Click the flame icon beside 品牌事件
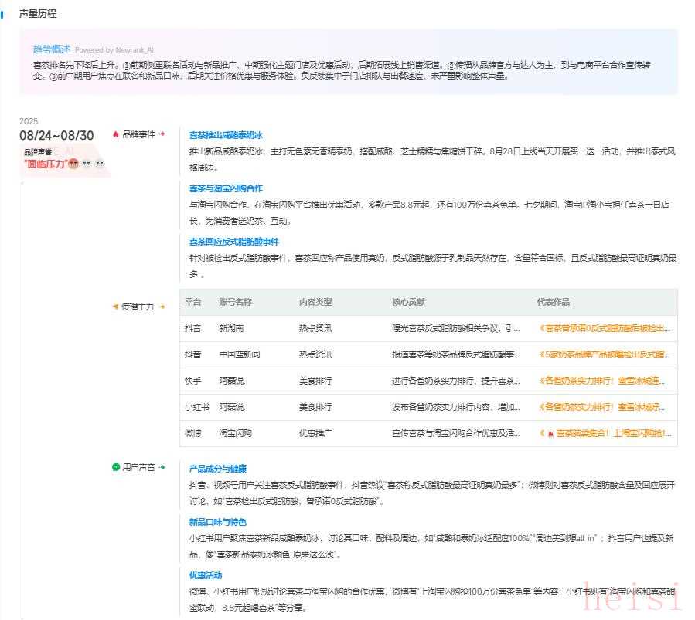The height and width of the screenshot is (620, 695). click(x=116, y=134)
